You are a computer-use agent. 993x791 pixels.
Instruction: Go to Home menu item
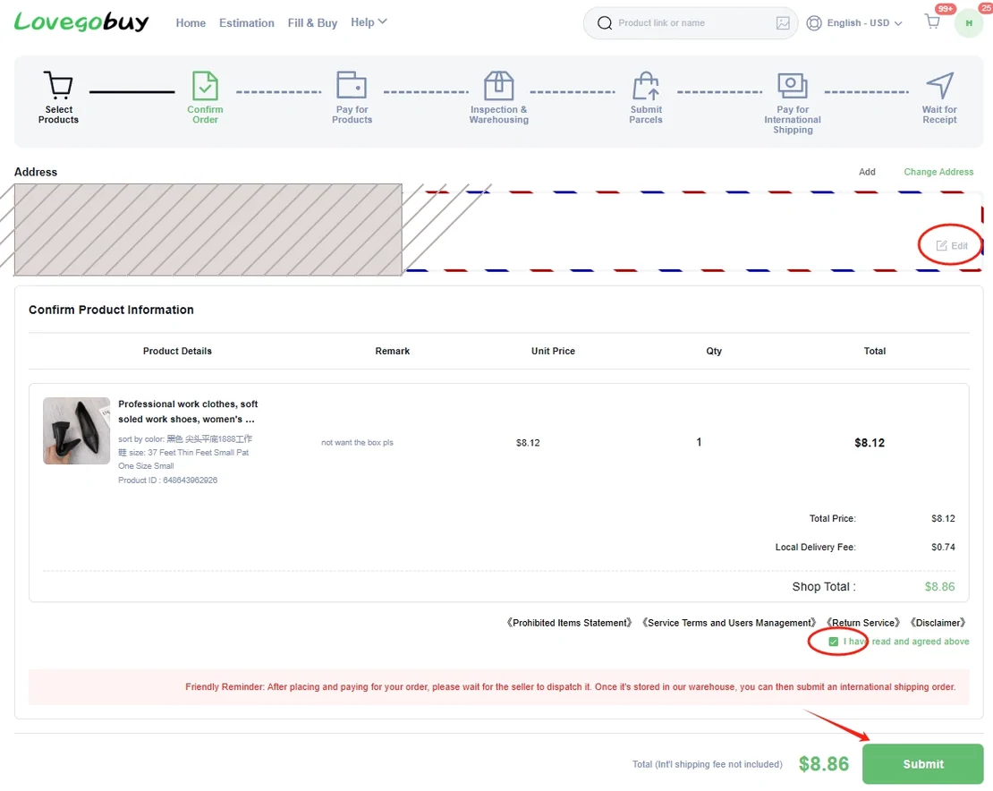[x=191, y=22]
